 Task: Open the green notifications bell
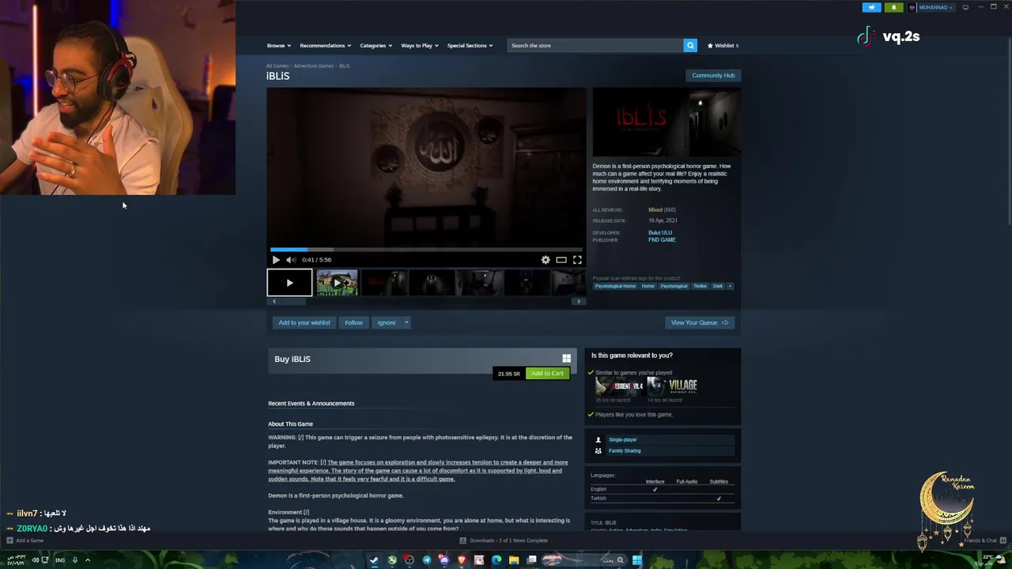coord(894,7)
